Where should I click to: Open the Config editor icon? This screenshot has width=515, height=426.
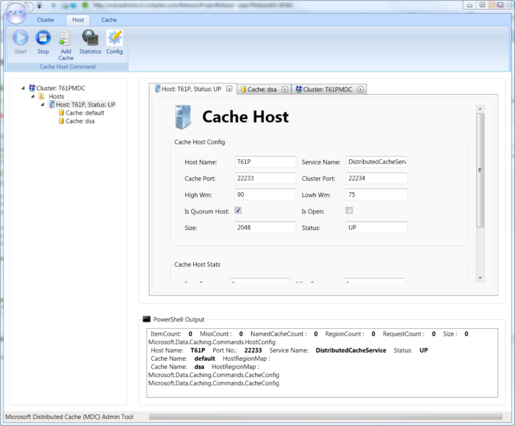(x=115, y=38)
